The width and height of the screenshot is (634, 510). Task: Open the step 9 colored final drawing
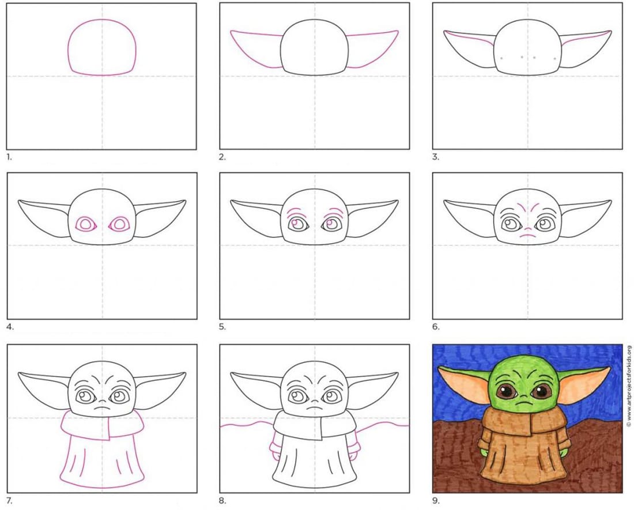click(x=527, y=418)
